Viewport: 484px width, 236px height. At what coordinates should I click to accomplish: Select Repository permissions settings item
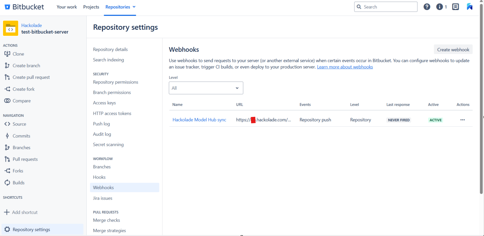click(x=115, y=82)
